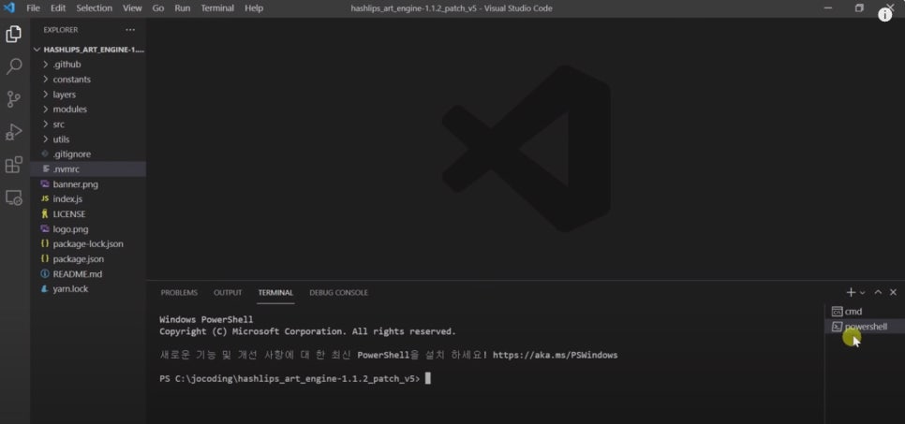The height and width of the screenshot is (424, 905).
Task: Expand the utils folder
Action: tap(88, 139)
